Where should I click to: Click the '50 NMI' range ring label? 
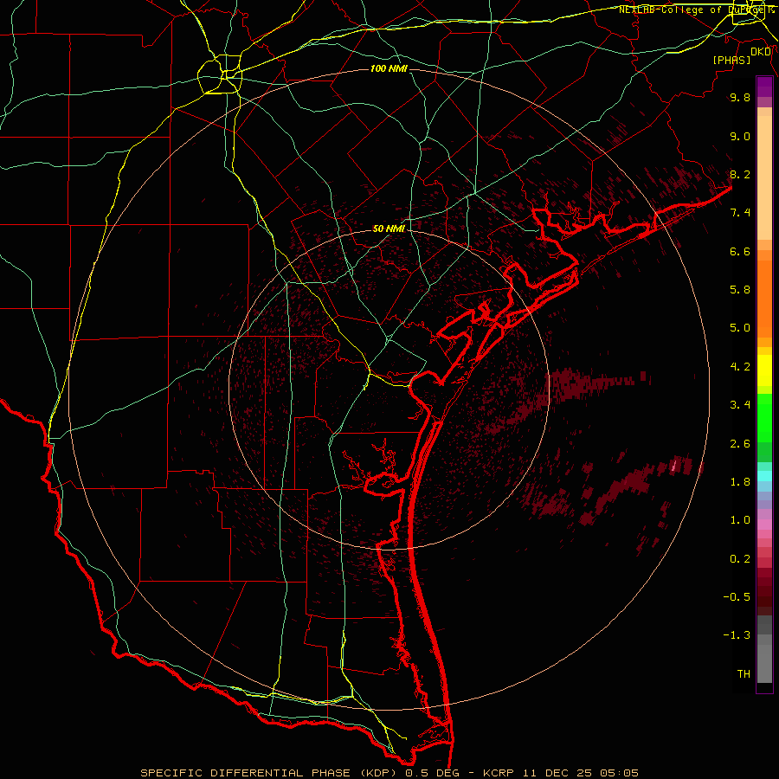(x=389, y=229)
